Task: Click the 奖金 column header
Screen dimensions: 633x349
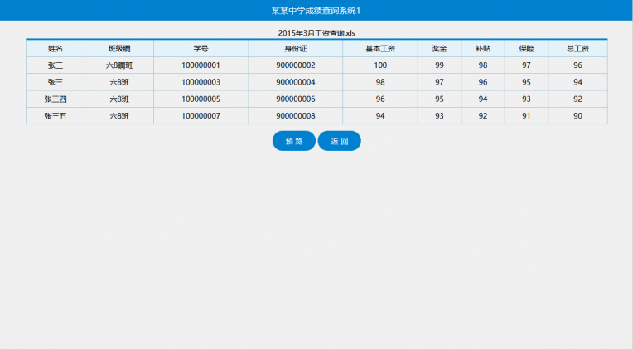Action: pos(440,49)
